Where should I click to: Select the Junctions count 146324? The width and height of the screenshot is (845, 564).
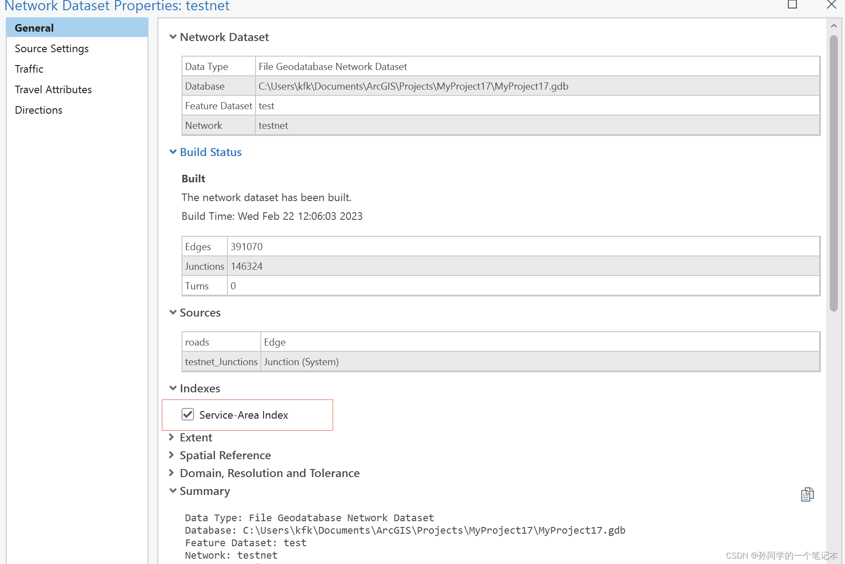point(523,266)
